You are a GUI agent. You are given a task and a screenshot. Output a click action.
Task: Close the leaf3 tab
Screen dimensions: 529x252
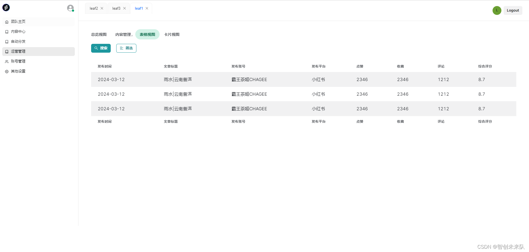(125, 8)
